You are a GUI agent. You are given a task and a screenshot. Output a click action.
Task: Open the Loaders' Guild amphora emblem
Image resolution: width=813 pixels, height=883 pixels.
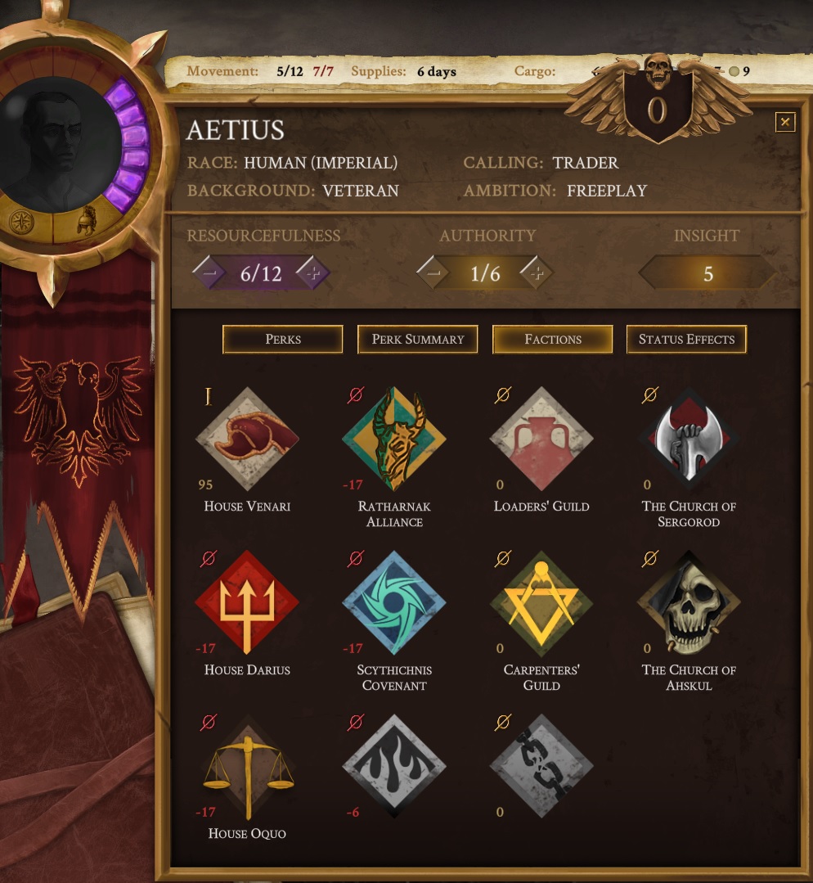(x=541, y=438)
